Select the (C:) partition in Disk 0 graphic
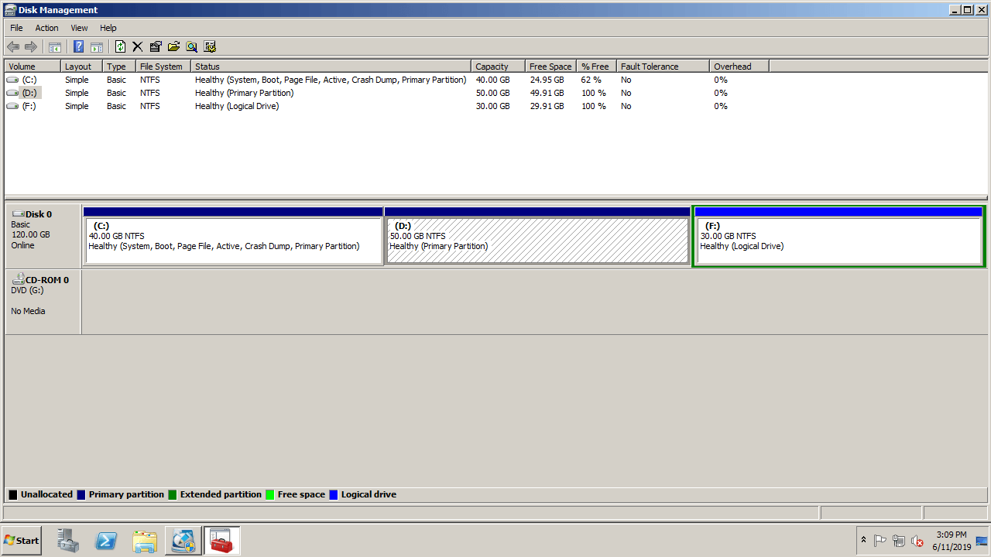This screenshot has width=991, height=557. point(233,241)
